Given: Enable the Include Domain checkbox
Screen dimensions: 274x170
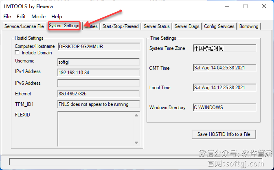Looking at the screenshot, I should [x=18, y=53].
